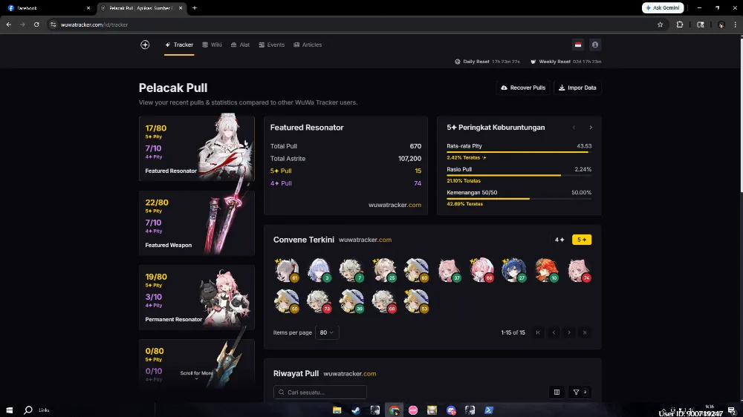Open the Tracker tab
743x417 pixels.
pos(179,45)
